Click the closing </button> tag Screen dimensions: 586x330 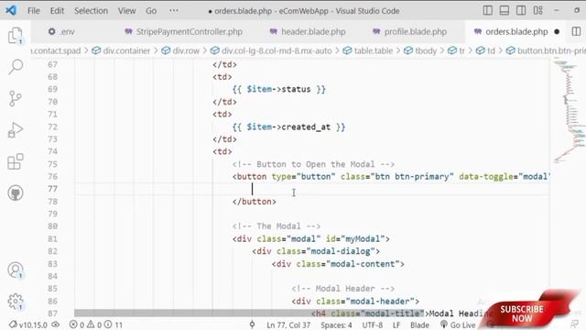point(255,202)
